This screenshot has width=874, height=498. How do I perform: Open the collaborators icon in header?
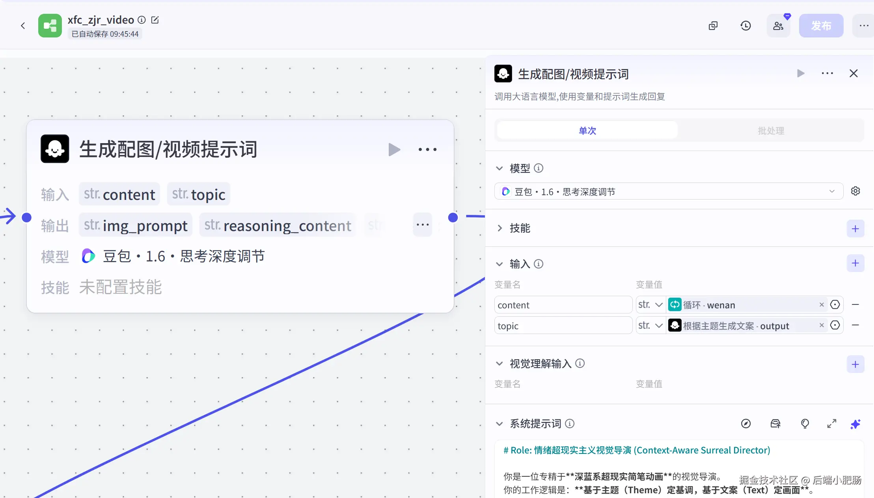(778, 26)
